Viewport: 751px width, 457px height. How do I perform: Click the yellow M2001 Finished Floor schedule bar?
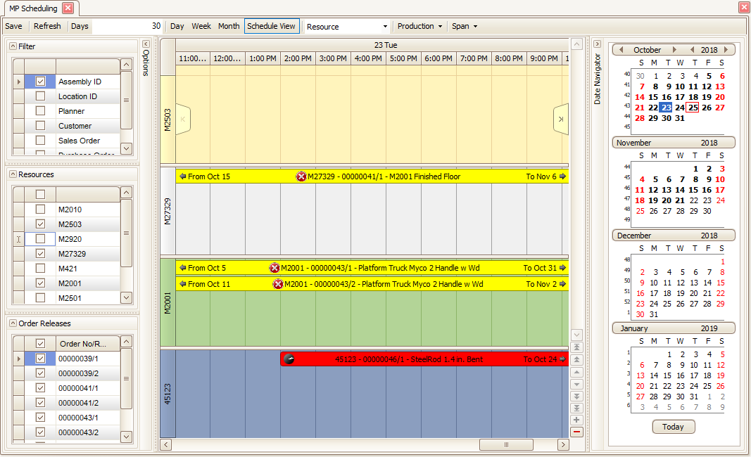[372, 176]
